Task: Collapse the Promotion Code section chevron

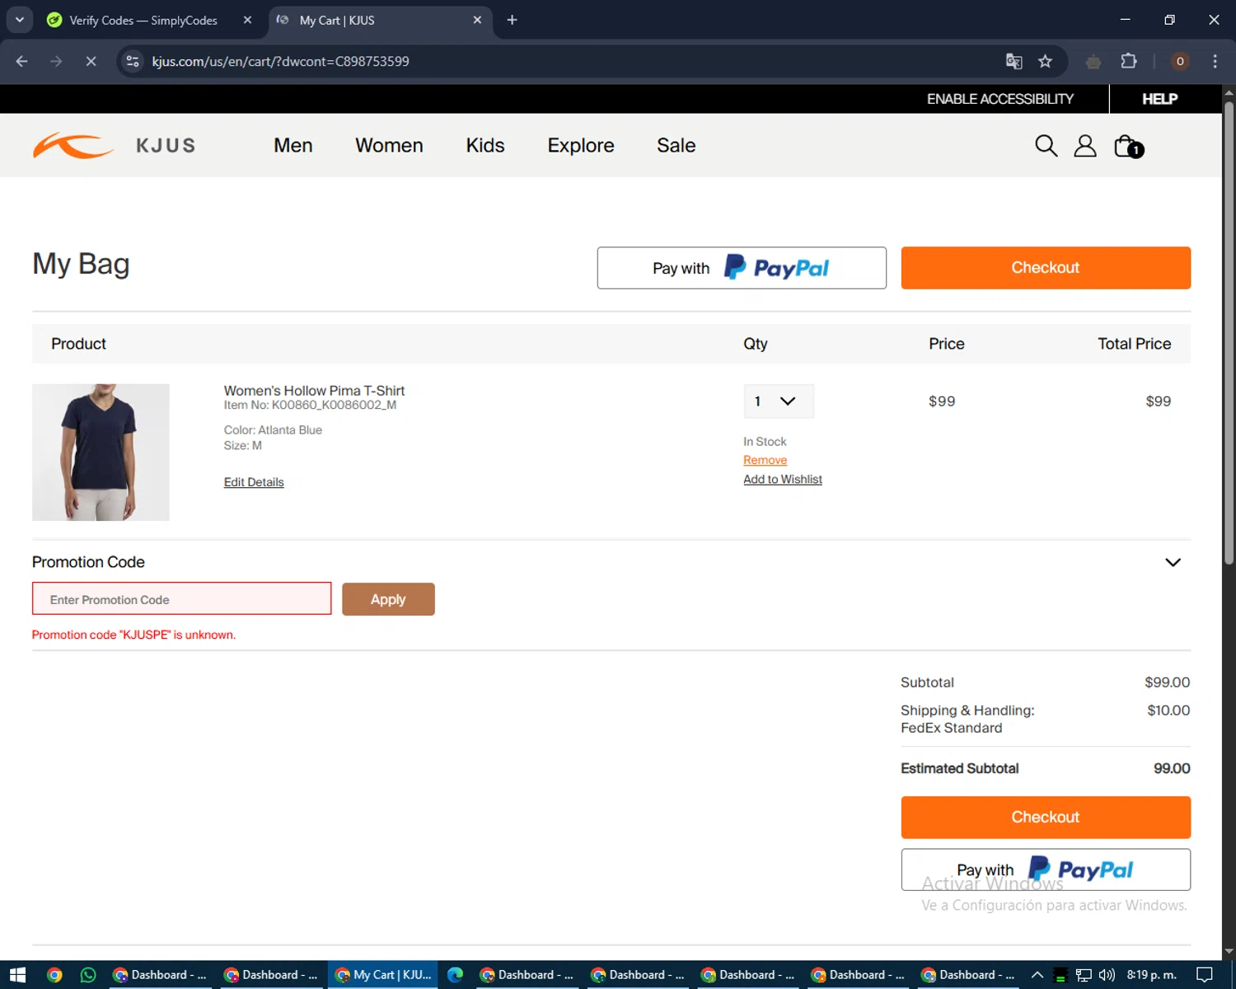Action: [1173, 562]
